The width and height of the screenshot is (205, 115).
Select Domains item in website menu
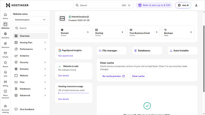31,69
